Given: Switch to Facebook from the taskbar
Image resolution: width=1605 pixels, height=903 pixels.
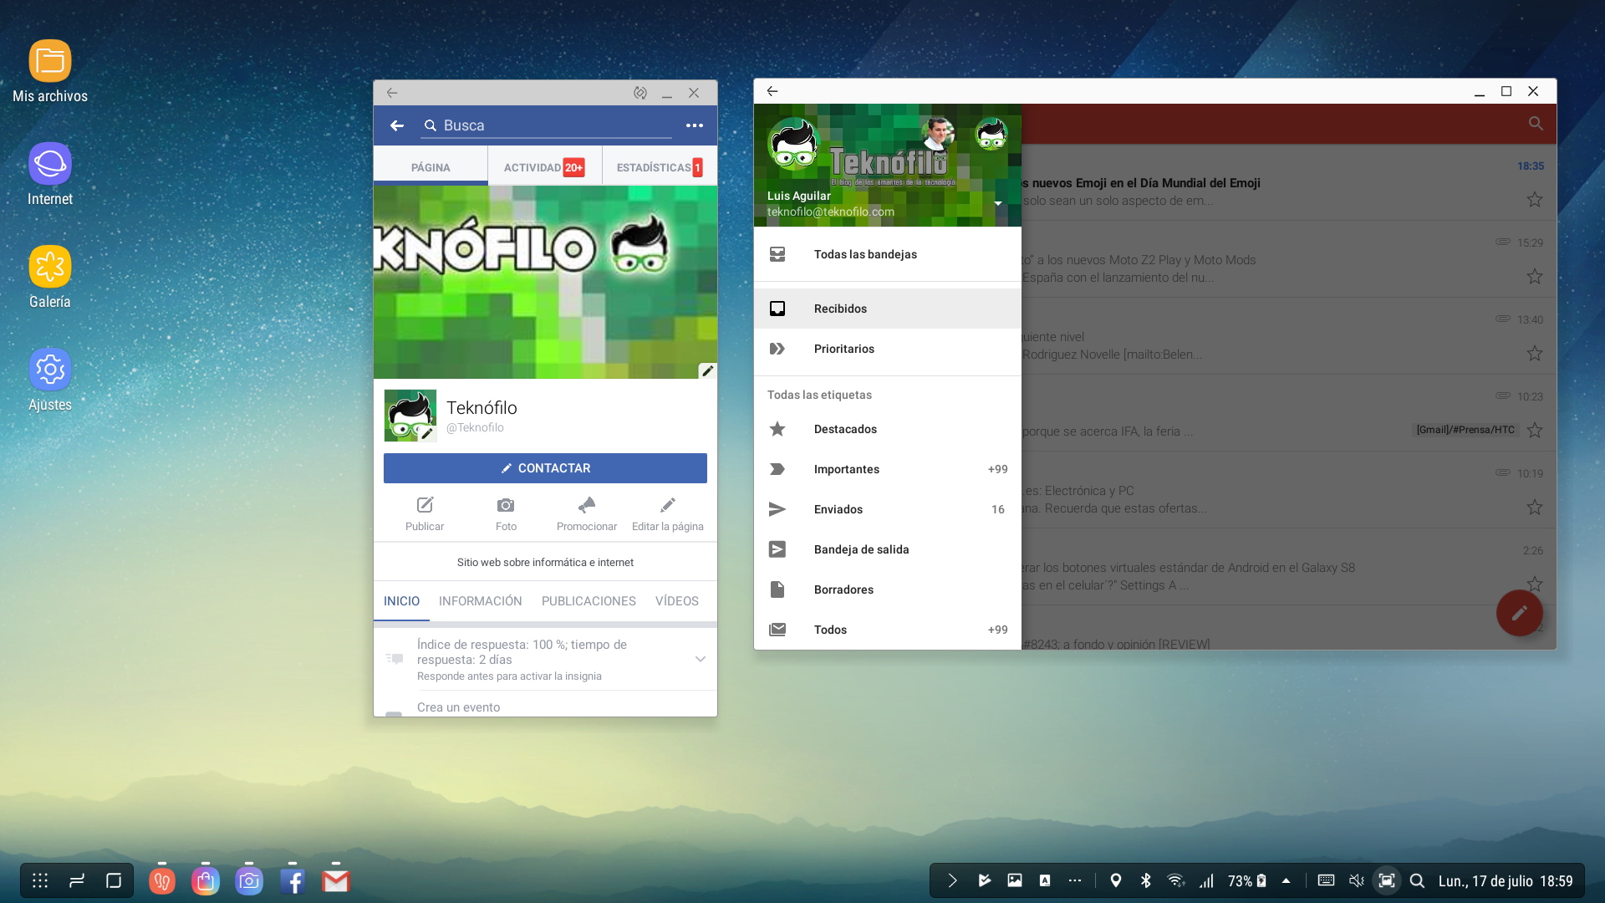Looking at the screenshot, I should 293,880.
